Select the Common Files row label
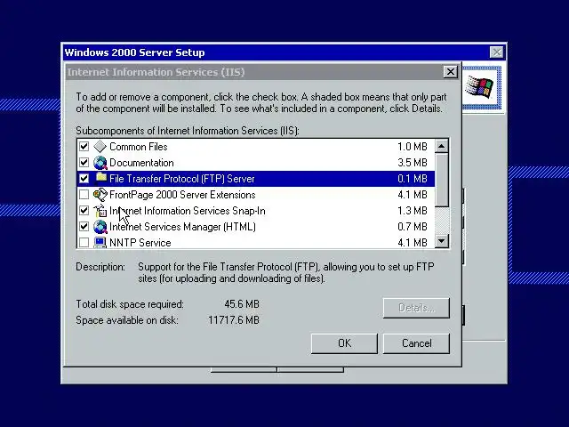 139,147
